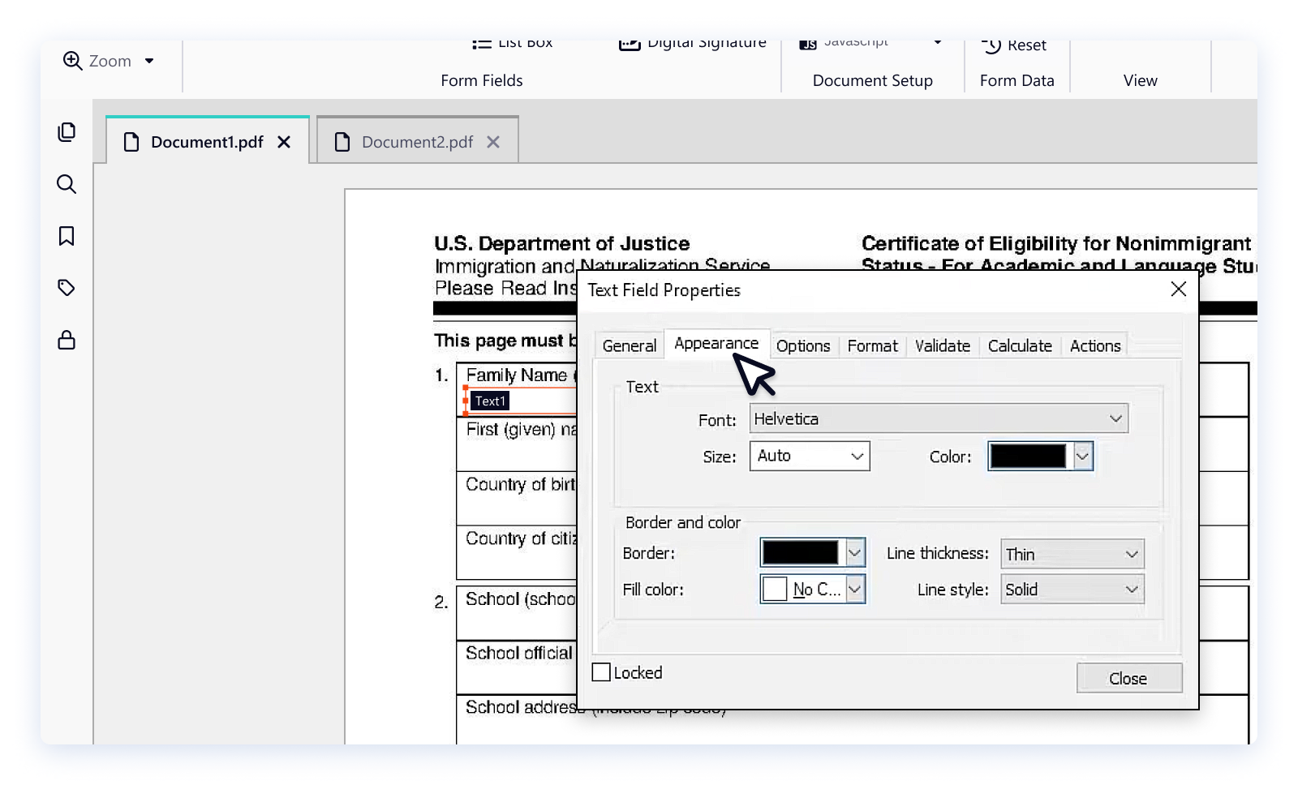Select the Format tab in Text Field Properties
Screen dimensions: 1298x785
pos(872,345)
